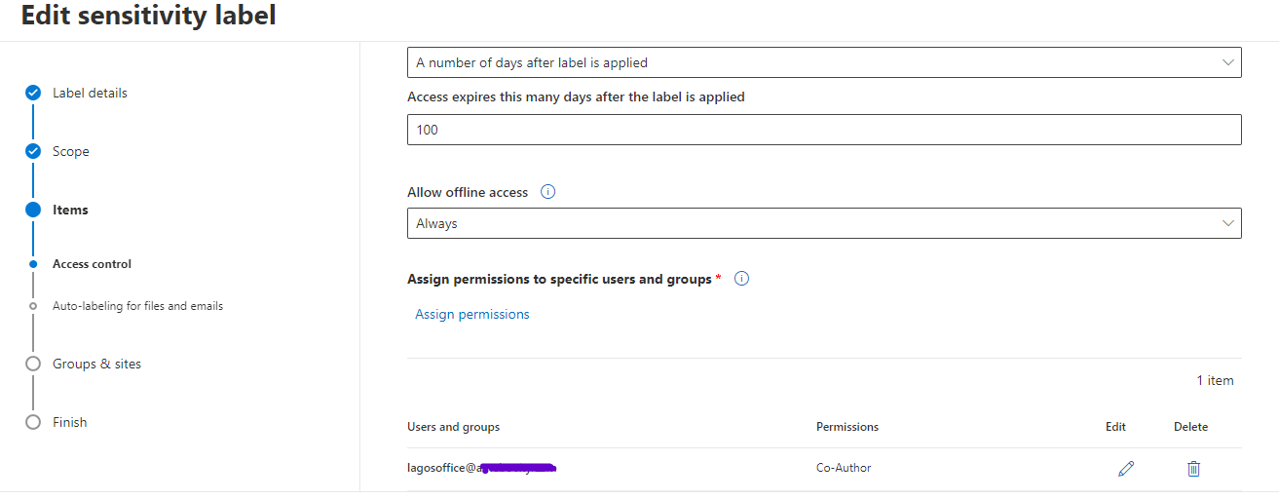Click the days until access expires field
Image resolution: width=1279 pixels, height=500 pixels.
tap(824, 130)
